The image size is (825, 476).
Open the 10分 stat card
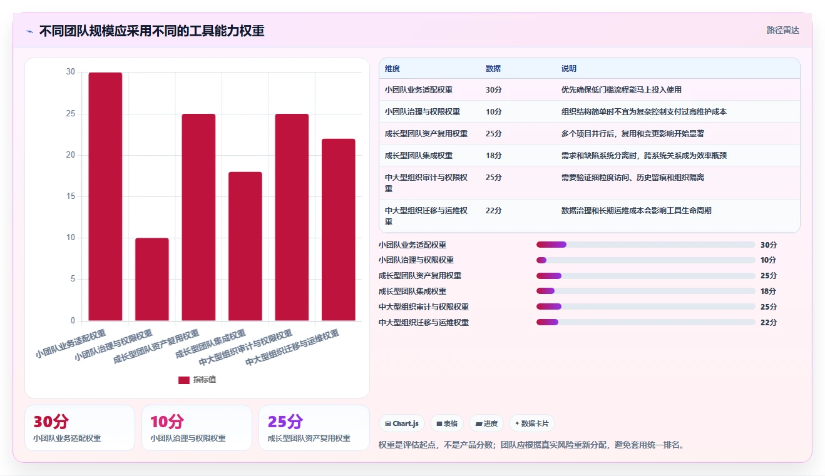tap(197, 428)
